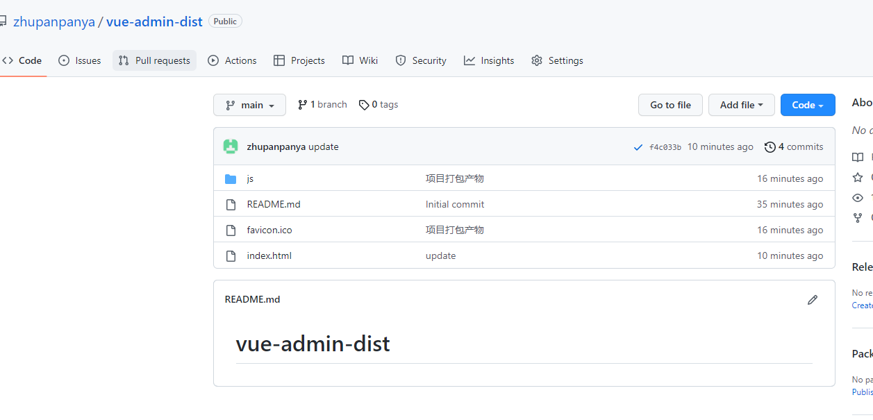873x420 pixels.
Task: Click the zhupanpanya owner link in header
Action: pos(54,22)
